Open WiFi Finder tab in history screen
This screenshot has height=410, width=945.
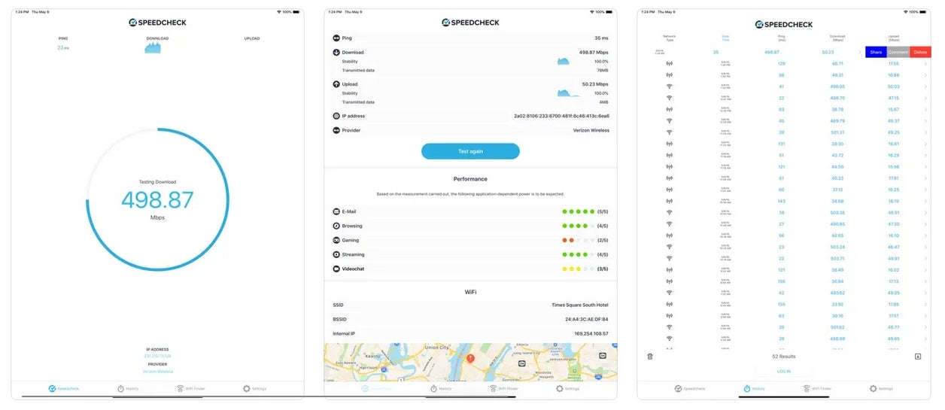click(817, 389)
